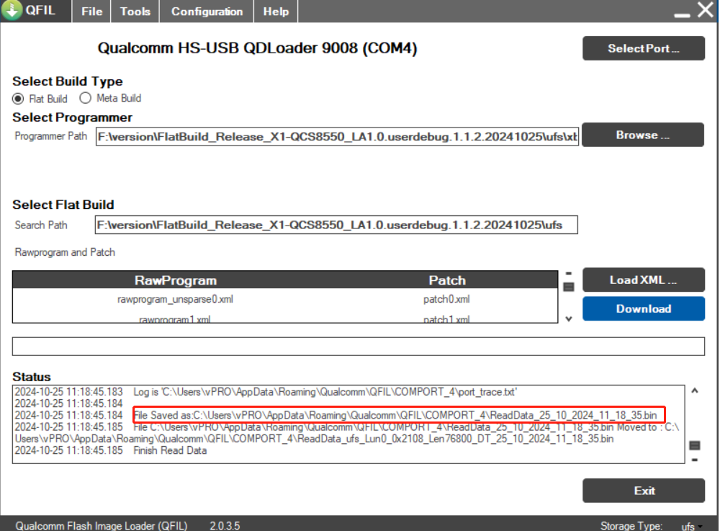720x531 pixels.
Task: Click the Load XML button
Action: click(x=643, y=280)
